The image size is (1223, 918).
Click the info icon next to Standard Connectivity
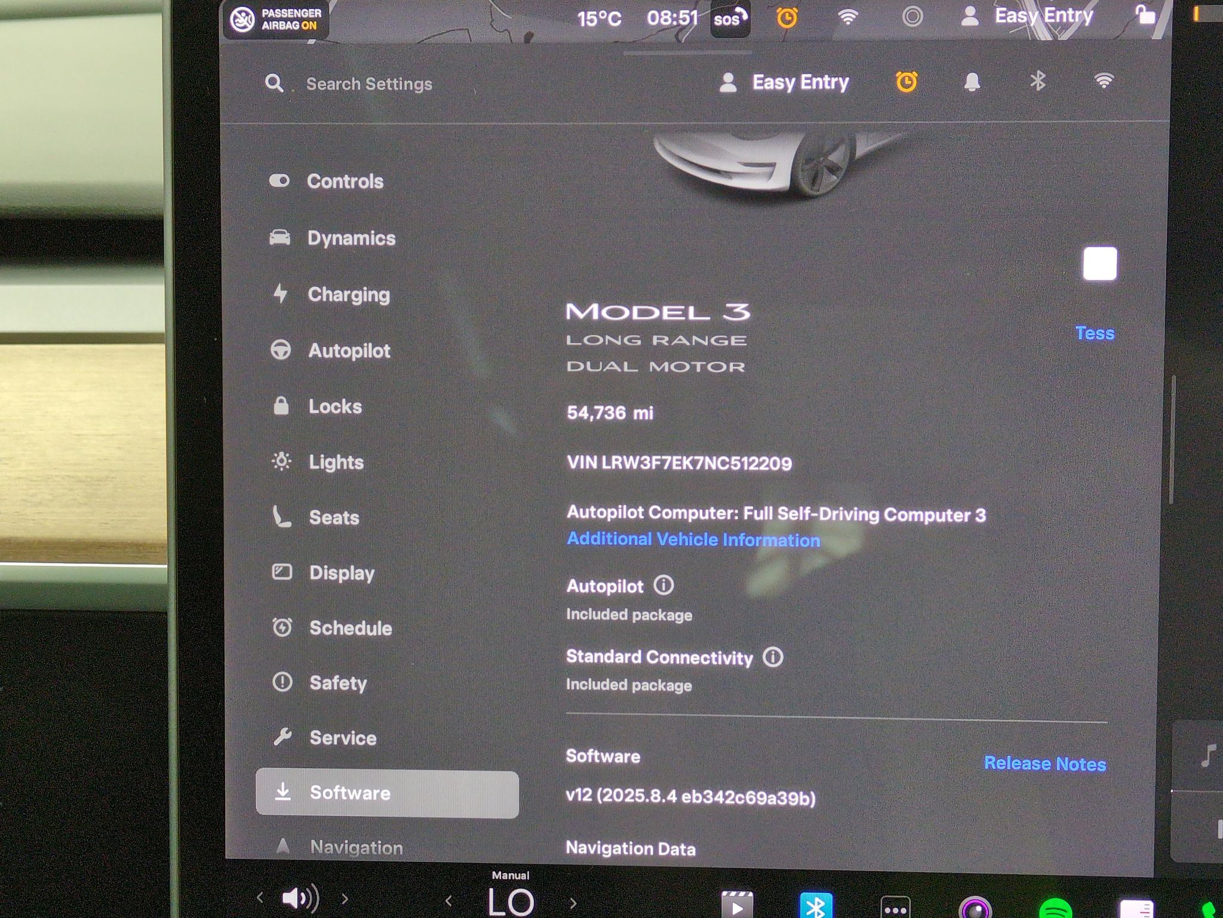coord(773,657)
